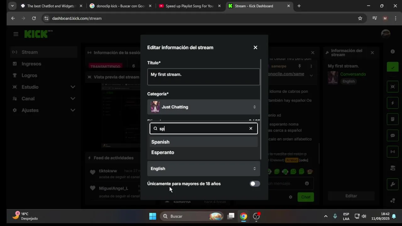Image resolution: width=402 pixels, height=226 pixels.
Task: Enable the 'Únicamente para mayores de 18 años' switch
Action: coord(255,184)
